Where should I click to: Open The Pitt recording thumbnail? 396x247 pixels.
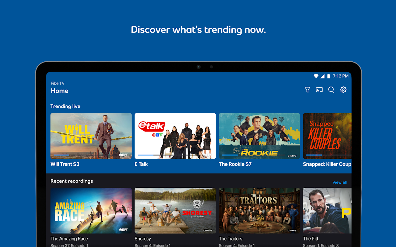tap(327, 211)
